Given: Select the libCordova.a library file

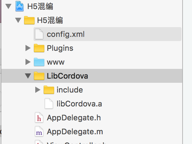Looking at the screenshot, I should [x=79, y=104].
